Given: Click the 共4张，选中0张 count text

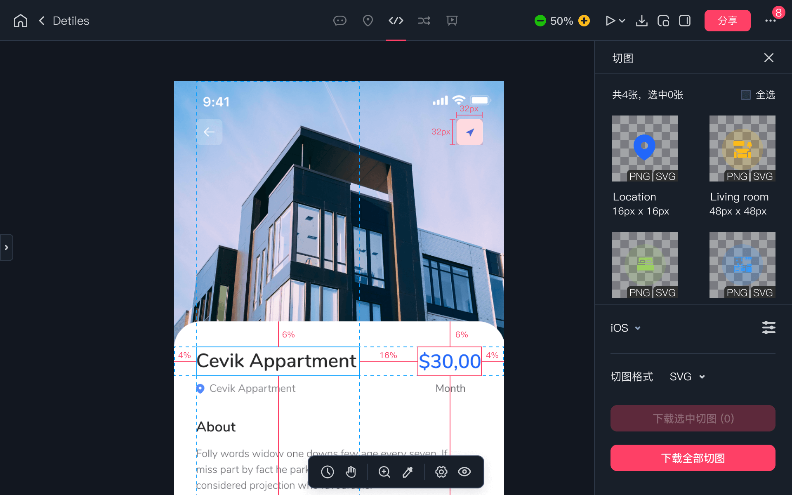Looking at the screenshot, I should pos(648,95).
